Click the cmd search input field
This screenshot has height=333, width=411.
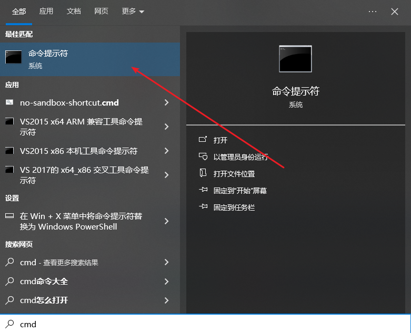coord(210,324)
